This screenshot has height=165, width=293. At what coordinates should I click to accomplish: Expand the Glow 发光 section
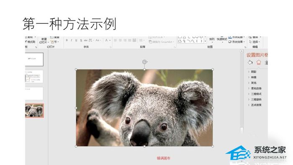pos(252,83)
